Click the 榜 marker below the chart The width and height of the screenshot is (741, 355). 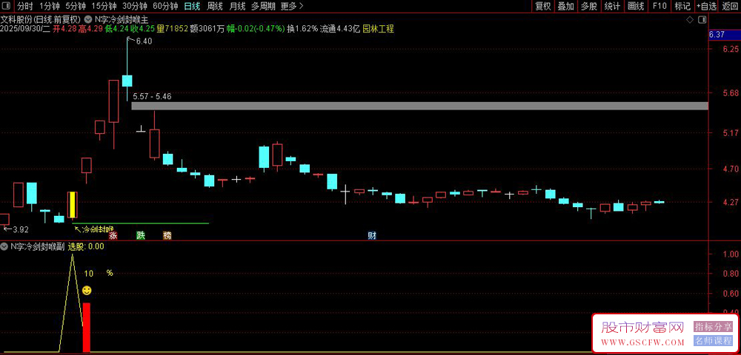point(167,235)
